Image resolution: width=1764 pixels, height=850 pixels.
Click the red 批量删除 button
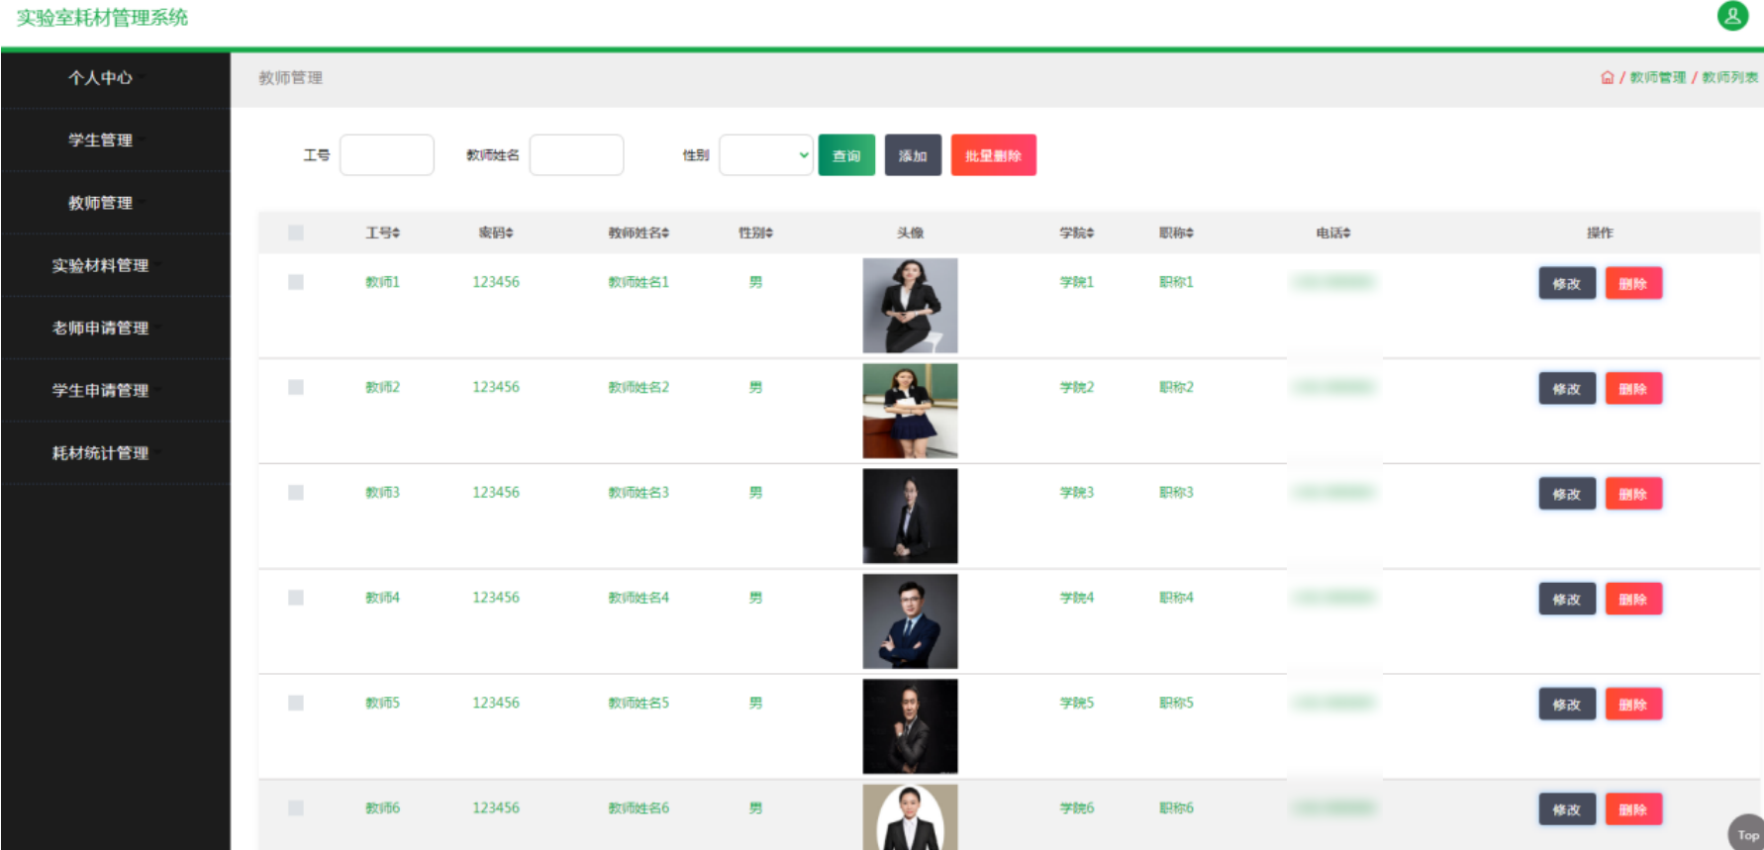tap(993, 155)
